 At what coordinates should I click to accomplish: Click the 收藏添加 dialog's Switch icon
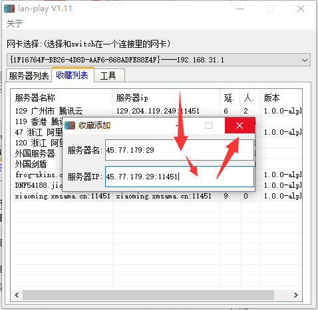click(70, 125)
